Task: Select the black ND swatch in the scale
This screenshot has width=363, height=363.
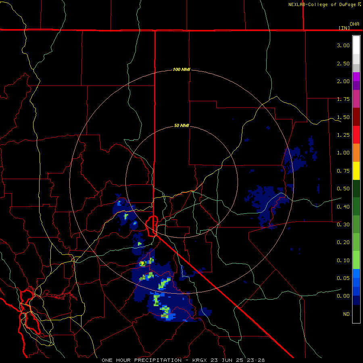Action: [x=356, y=314]
